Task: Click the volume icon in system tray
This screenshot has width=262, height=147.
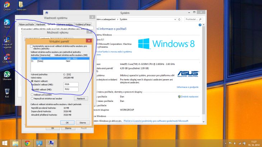Action: click(x=235, y=143)
